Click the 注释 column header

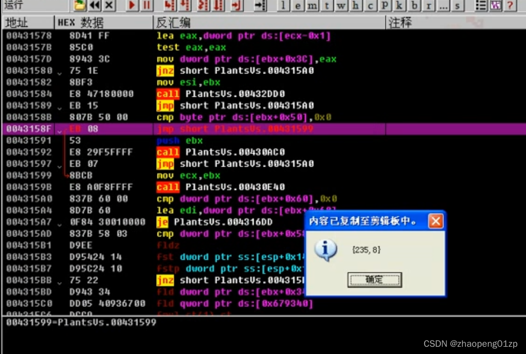pos(456,22)
